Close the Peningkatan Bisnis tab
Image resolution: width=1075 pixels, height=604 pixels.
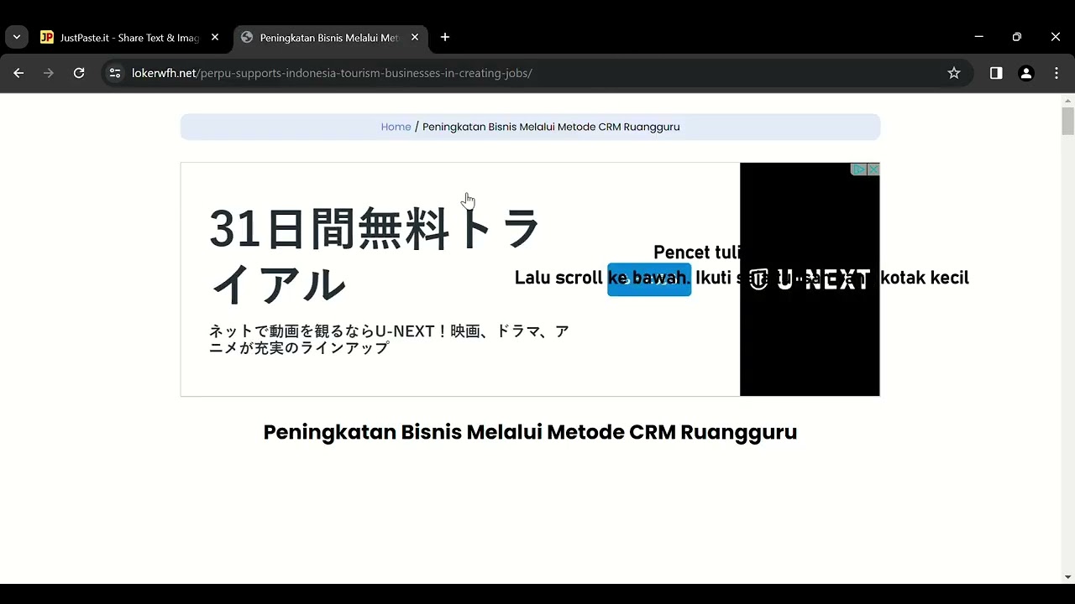[x=415, y=37]
